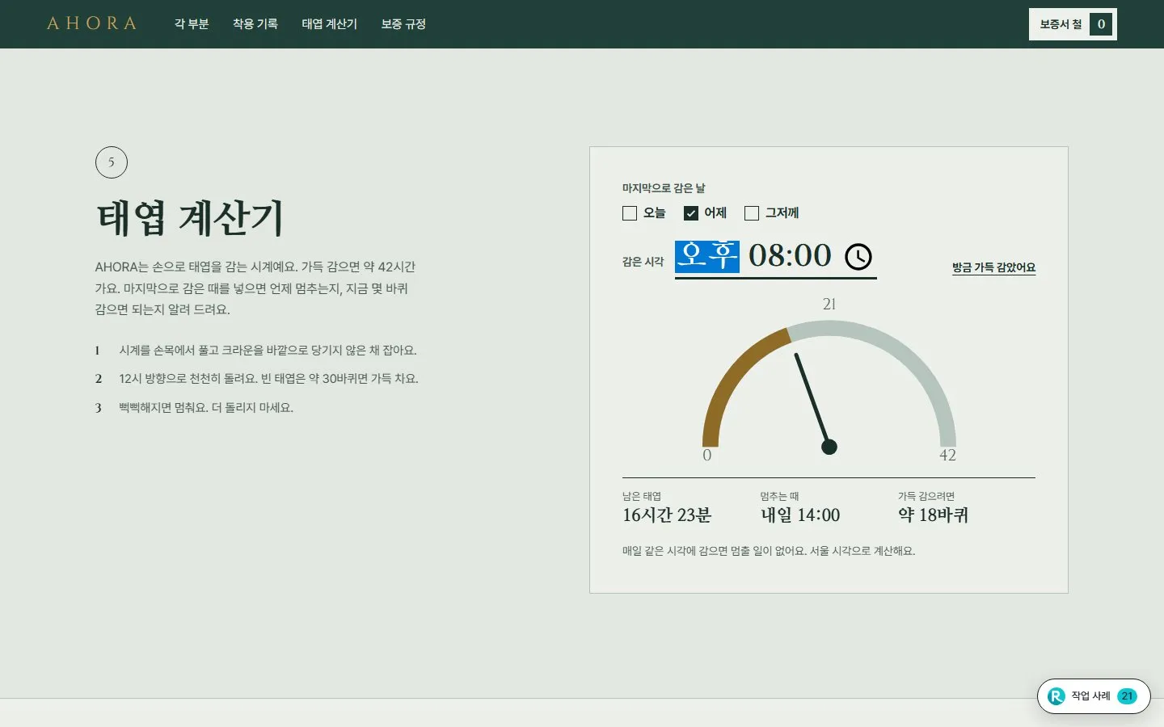
Task: Check the 그저께 checkbox
Action: 752,213
